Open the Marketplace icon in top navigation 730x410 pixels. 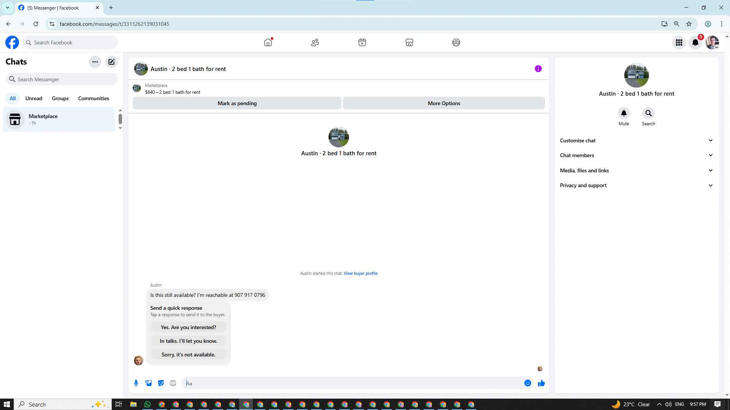coord(409,43)
